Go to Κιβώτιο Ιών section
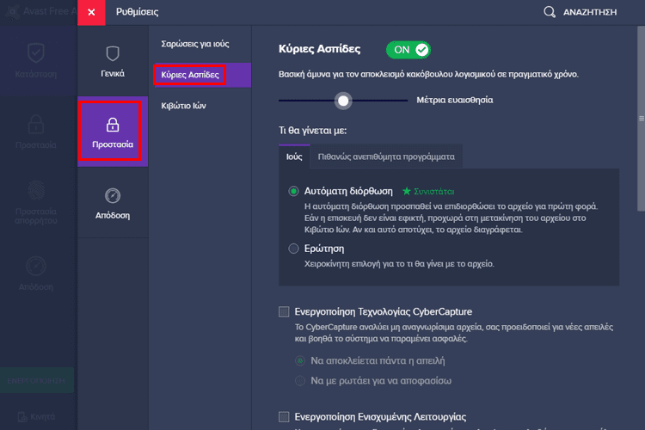 (x=183, y=106)
